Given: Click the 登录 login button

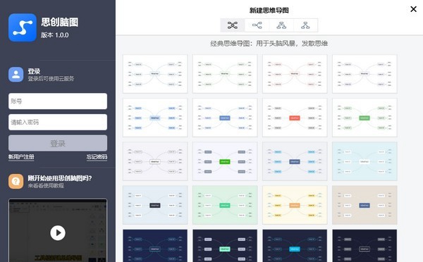Looking at the screenshot, I should [58, 143].
